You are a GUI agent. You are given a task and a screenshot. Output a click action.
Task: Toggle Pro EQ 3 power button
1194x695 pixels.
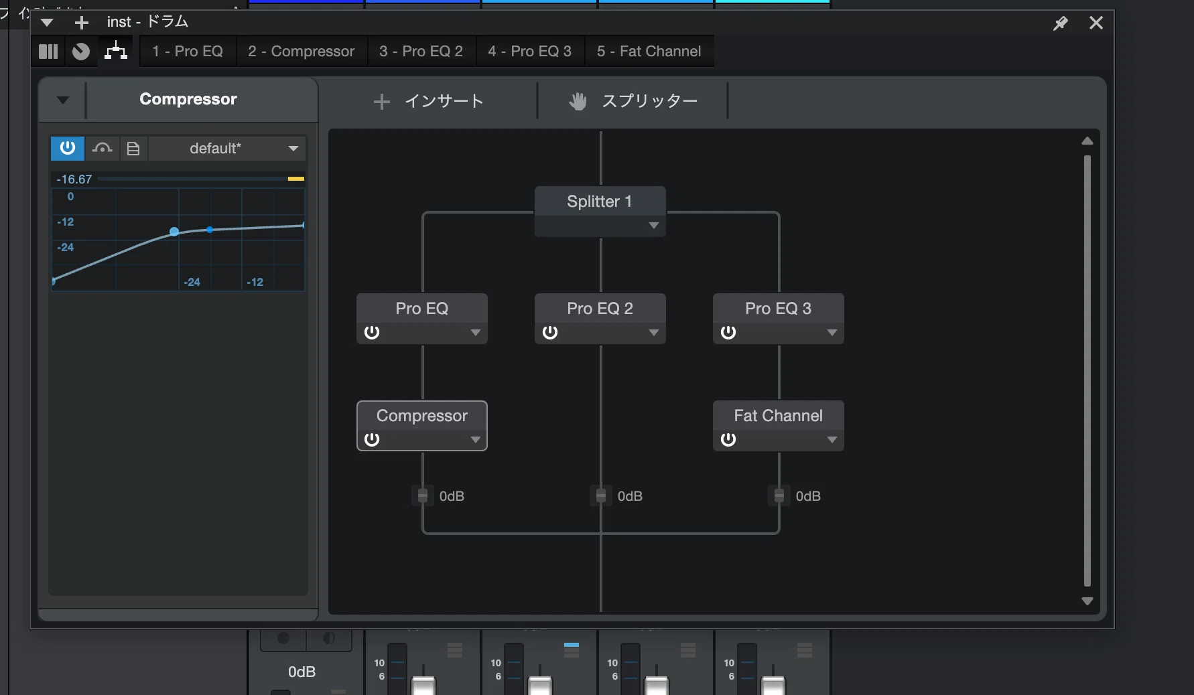pyautogui.click(x=728, y=332)
